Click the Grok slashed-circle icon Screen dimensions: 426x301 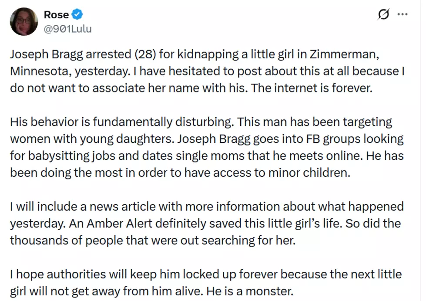(383, 14)
